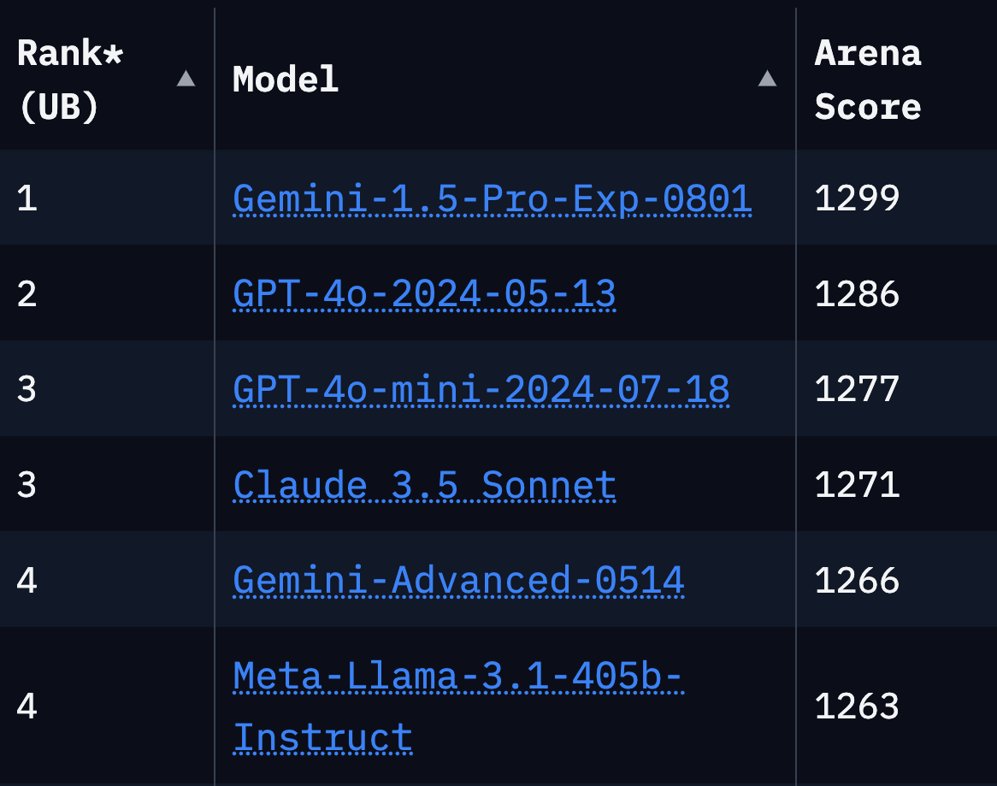Screen dimensions: 997x786
Task: Click the 1266 arena score value
Action: pos(857,581)
